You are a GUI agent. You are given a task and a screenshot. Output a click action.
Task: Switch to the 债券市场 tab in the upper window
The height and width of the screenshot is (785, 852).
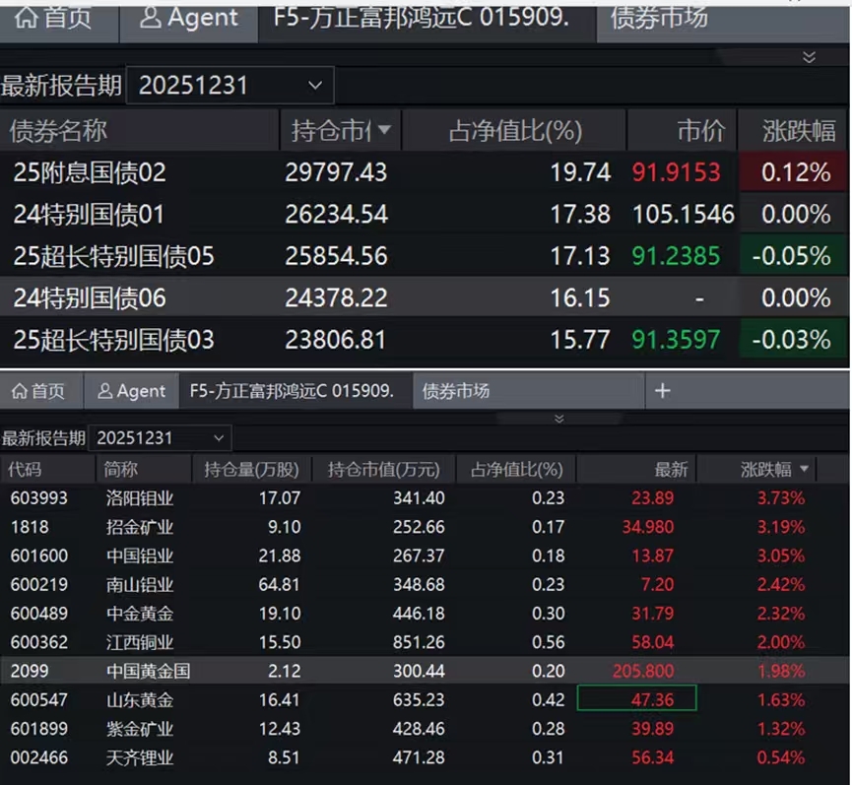tap(723, 22)
